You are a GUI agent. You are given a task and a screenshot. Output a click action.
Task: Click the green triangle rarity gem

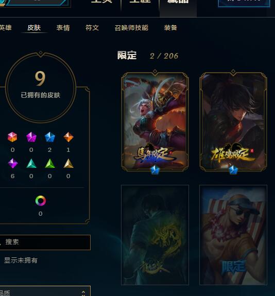[50, 163]
